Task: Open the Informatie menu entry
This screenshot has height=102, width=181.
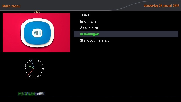Action: [x=88, y=21]
